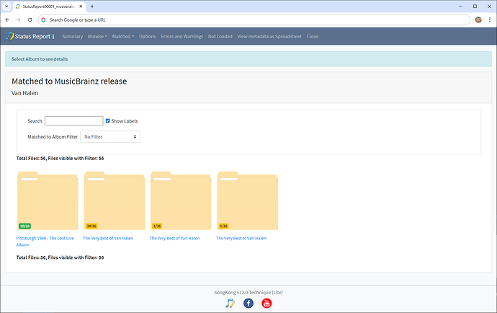Expand the Matched dropdown in navbar
Viewport: 497px width, 313px height.
pos(122,36)
